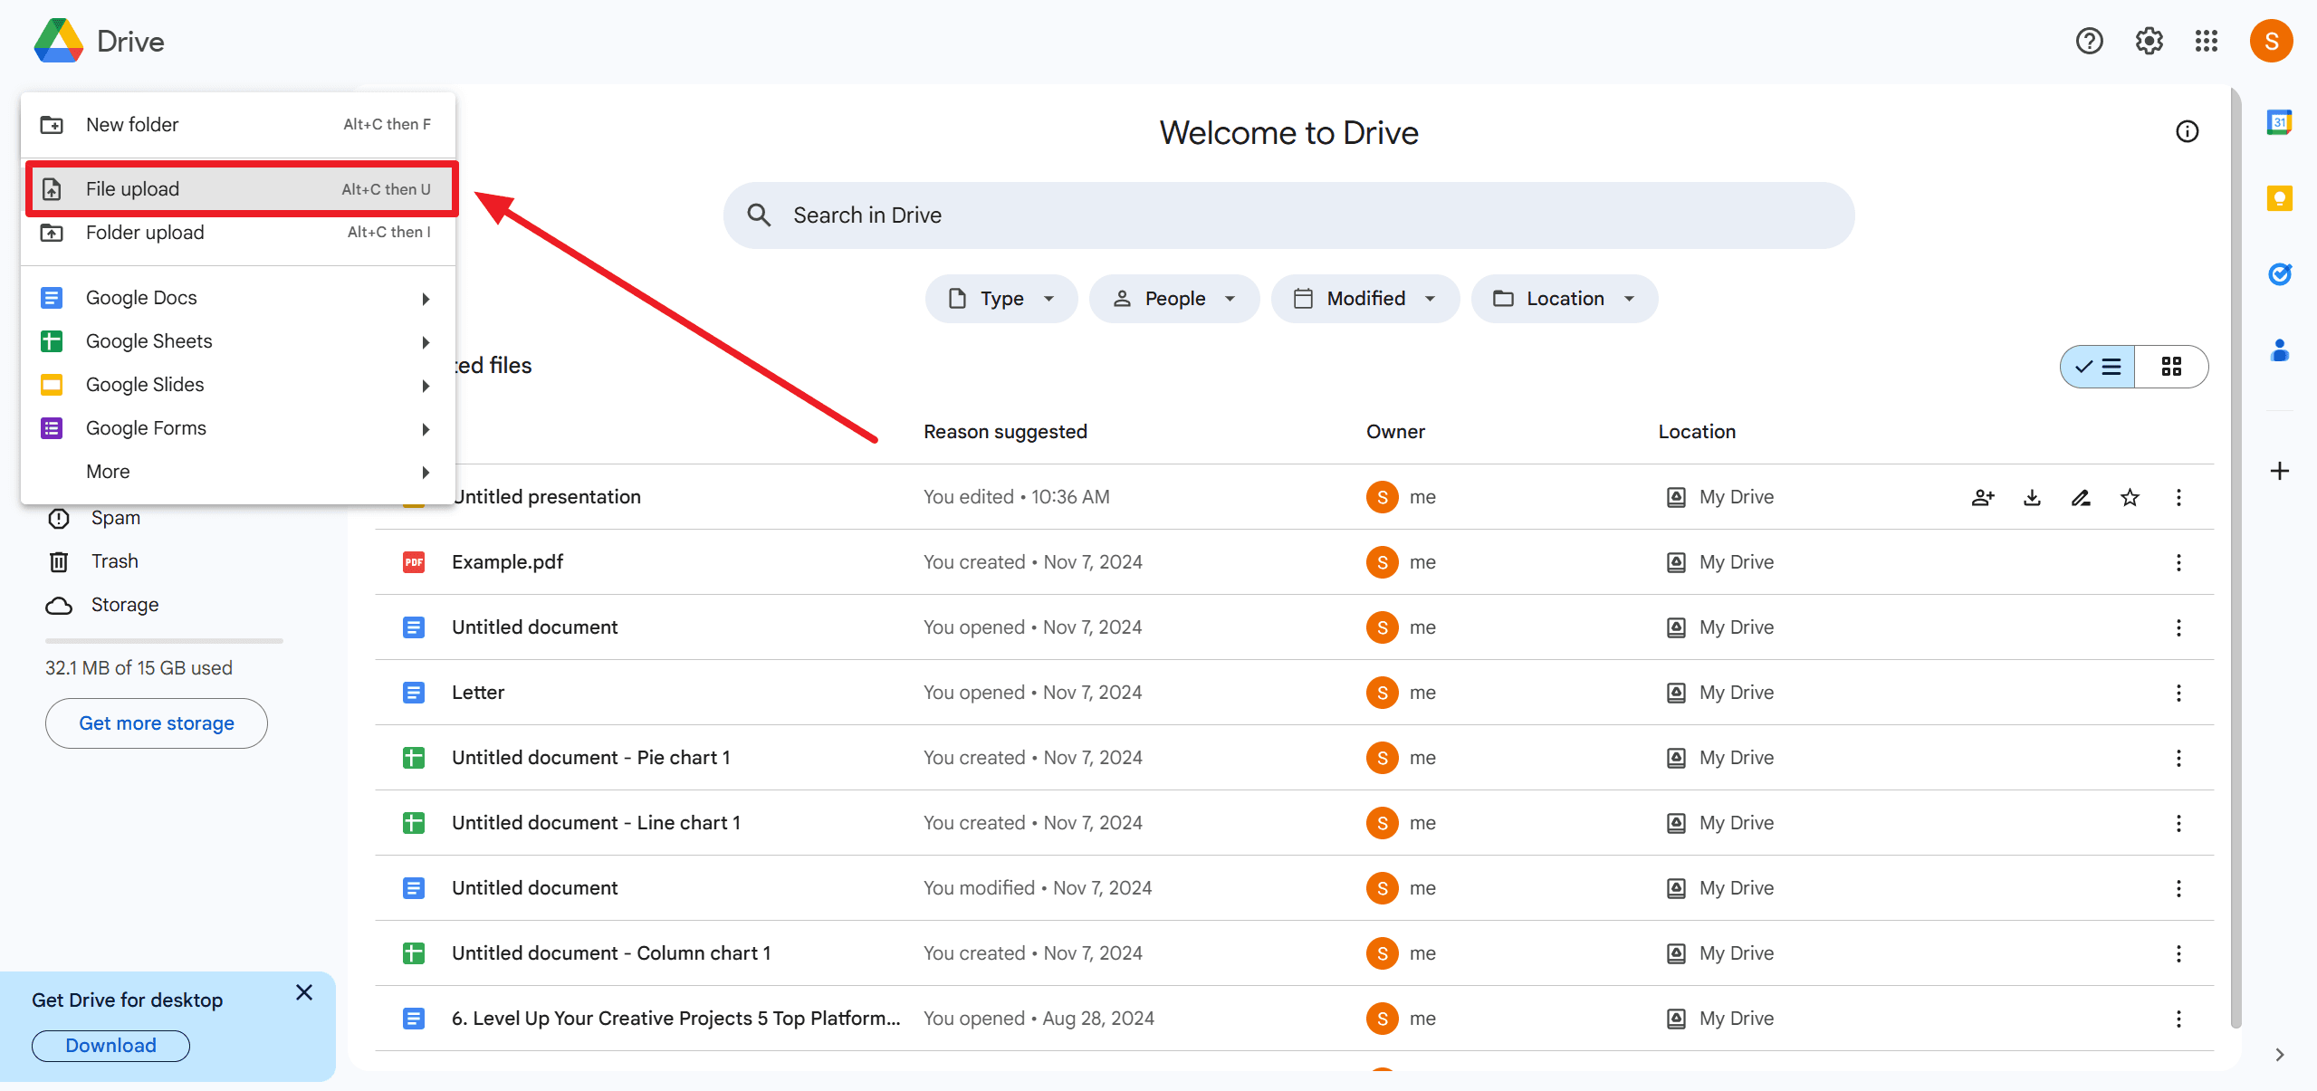Open Google Calendar side panel icon
Image resolution: width=2317 pixels, height=1091 pixels.
click(2279, 121)
